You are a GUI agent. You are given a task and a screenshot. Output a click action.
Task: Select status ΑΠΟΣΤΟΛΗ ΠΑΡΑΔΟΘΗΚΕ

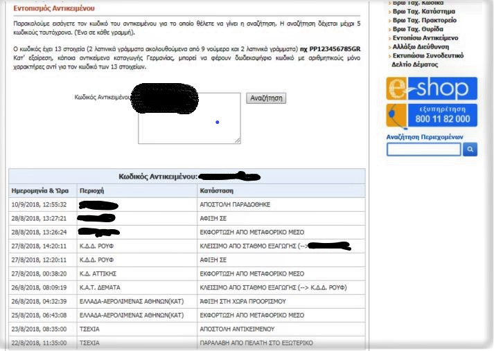click(235, 205)
